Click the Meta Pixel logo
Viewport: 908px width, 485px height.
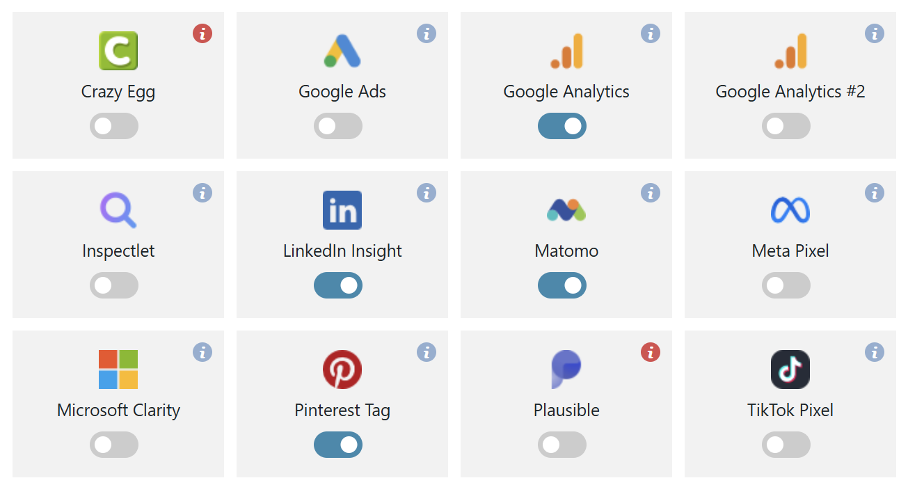(x=790, y=210)
